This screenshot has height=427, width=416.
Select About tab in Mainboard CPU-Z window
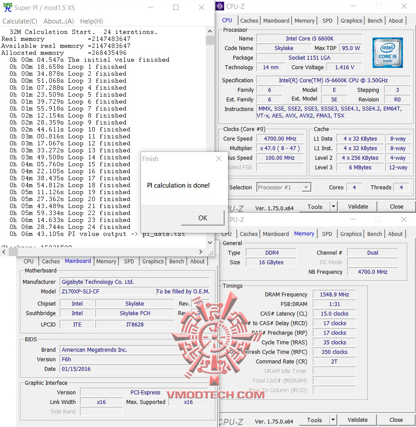pos(197,262)
